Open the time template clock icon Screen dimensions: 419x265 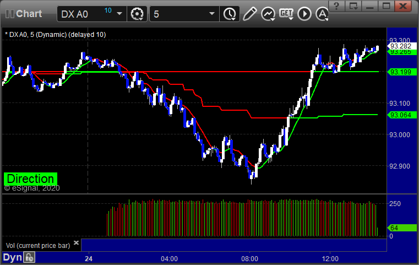point(230,14)
